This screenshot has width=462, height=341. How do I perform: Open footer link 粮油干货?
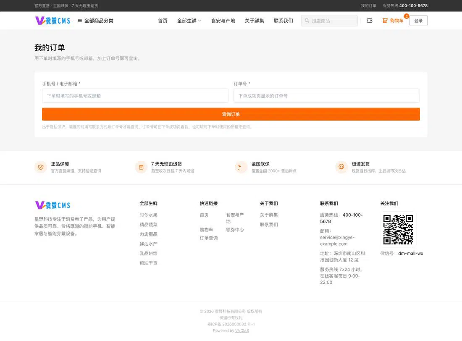149,263
